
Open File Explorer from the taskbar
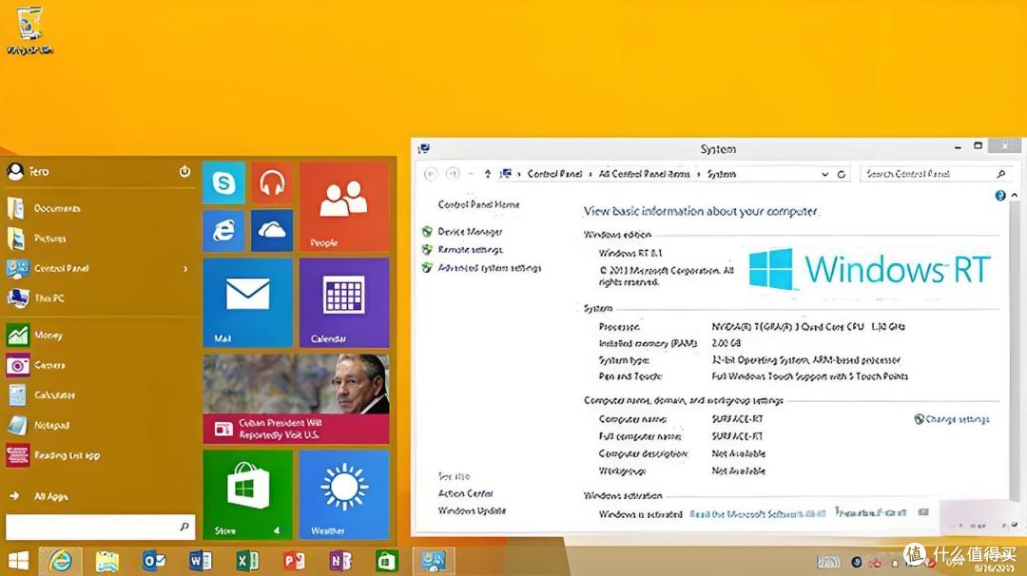point(107,561)
